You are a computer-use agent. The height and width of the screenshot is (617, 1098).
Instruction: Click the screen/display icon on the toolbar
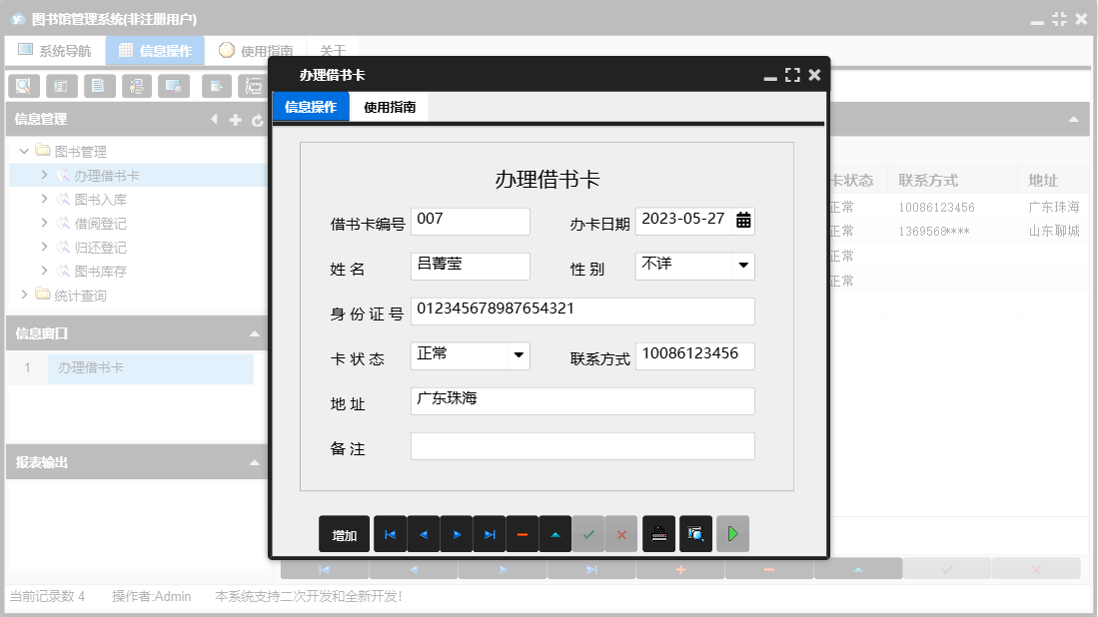175,86
